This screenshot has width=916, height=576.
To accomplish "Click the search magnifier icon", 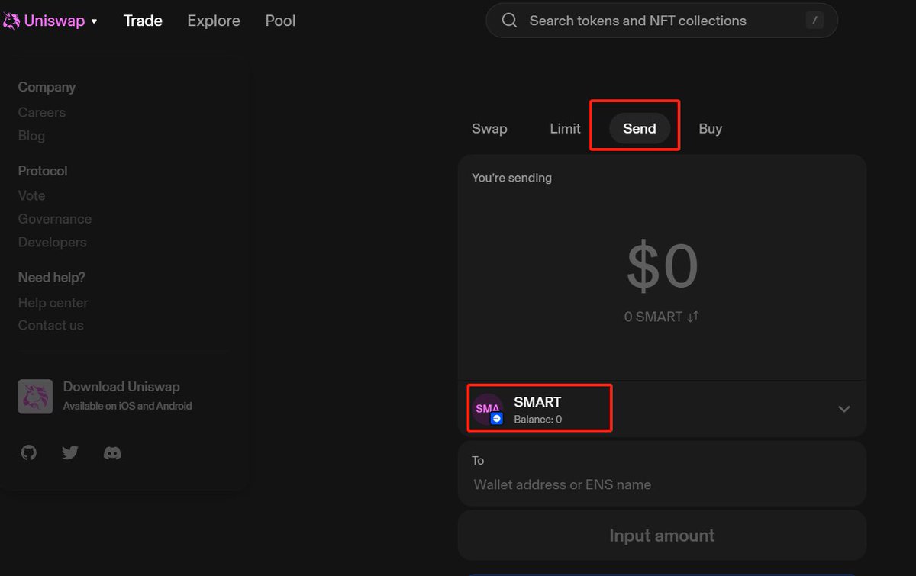I will tap(509, 21).
